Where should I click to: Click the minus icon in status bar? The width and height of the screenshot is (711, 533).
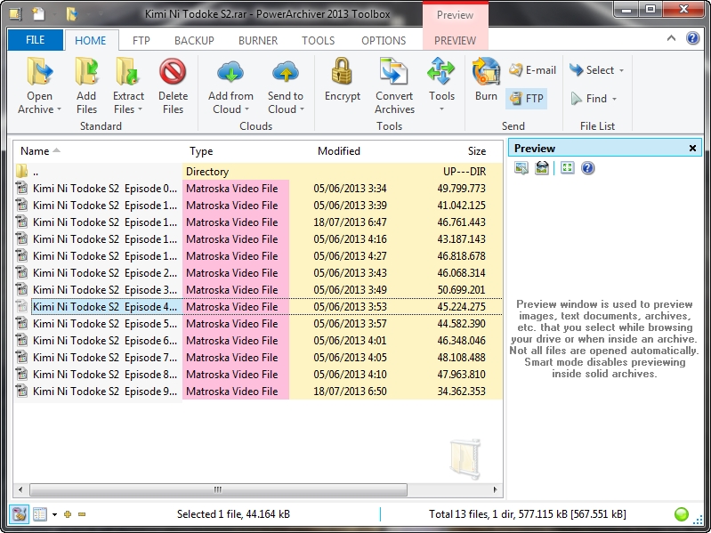point(82,514)
